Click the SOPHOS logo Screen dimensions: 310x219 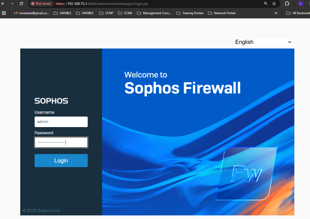point(51,101)
